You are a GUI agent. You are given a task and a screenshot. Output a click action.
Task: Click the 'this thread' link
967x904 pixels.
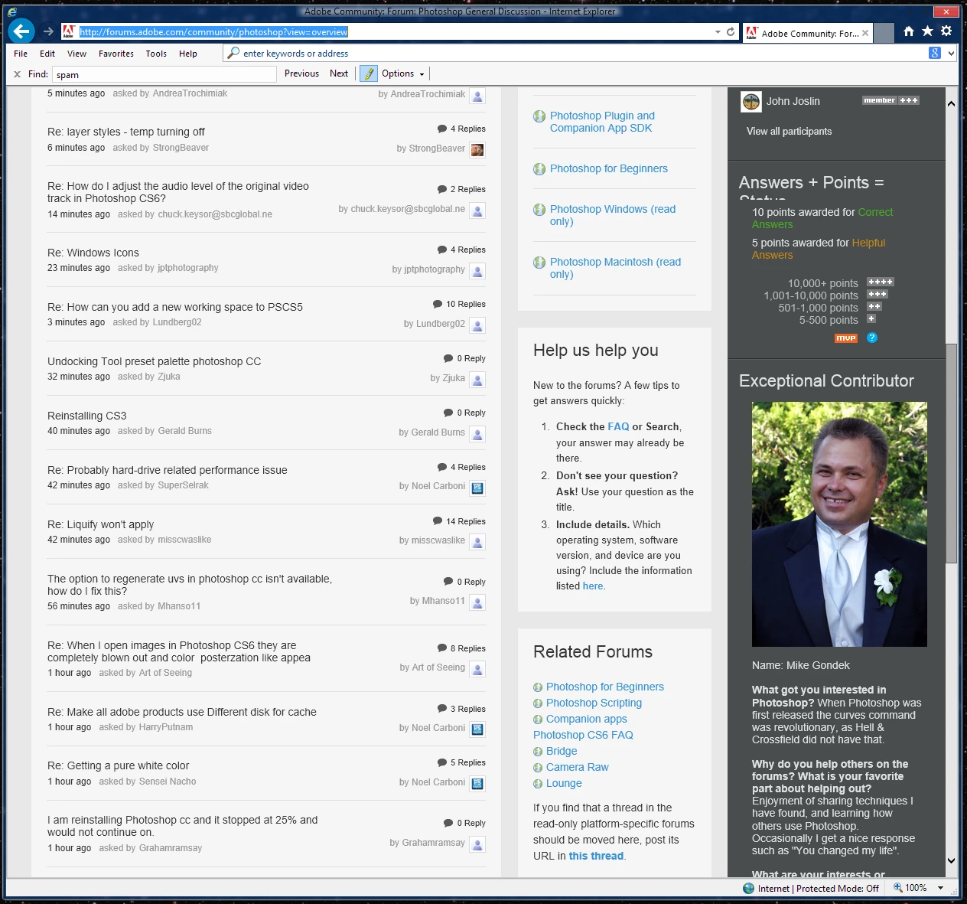[x=596, y=856]
